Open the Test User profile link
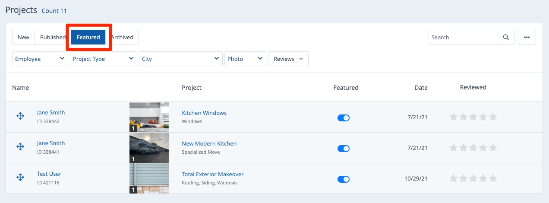The width and height of the screenshot is (549, 203). [49, 174]
